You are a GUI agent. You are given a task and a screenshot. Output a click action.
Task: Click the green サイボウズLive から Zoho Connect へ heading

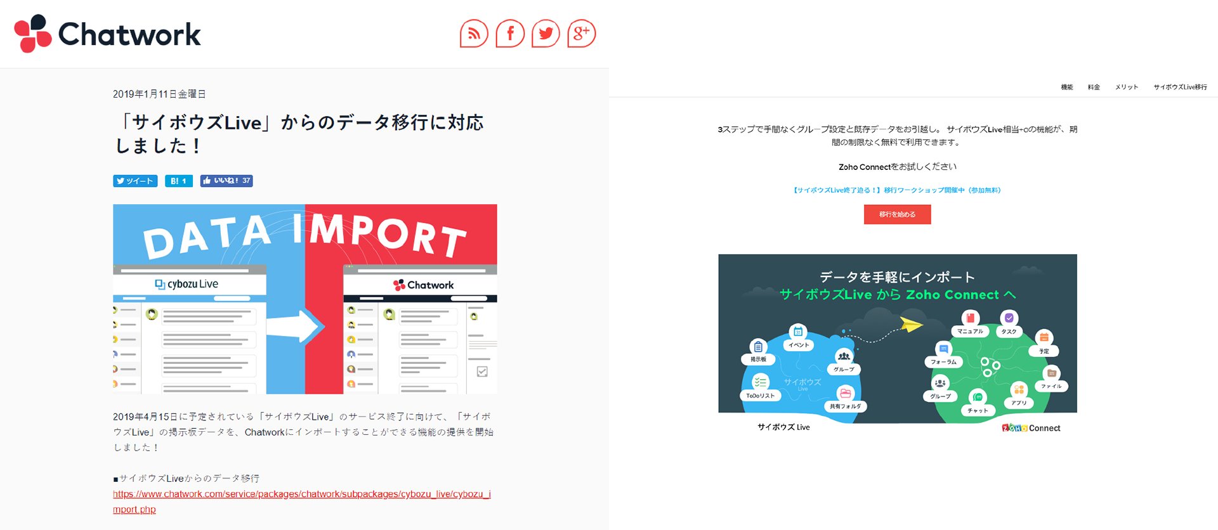897,295
